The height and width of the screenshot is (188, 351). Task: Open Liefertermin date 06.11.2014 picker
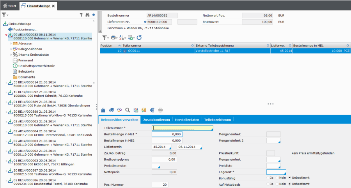[x=200, y=148]
